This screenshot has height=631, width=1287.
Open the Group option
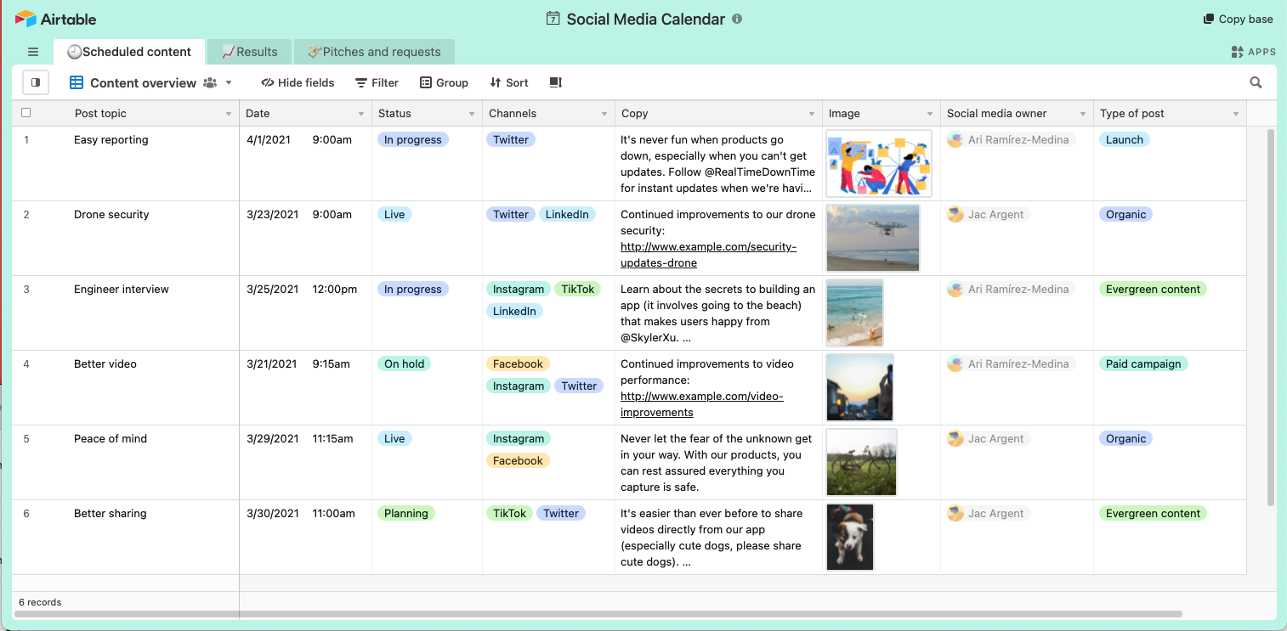(x=444, y=82)
